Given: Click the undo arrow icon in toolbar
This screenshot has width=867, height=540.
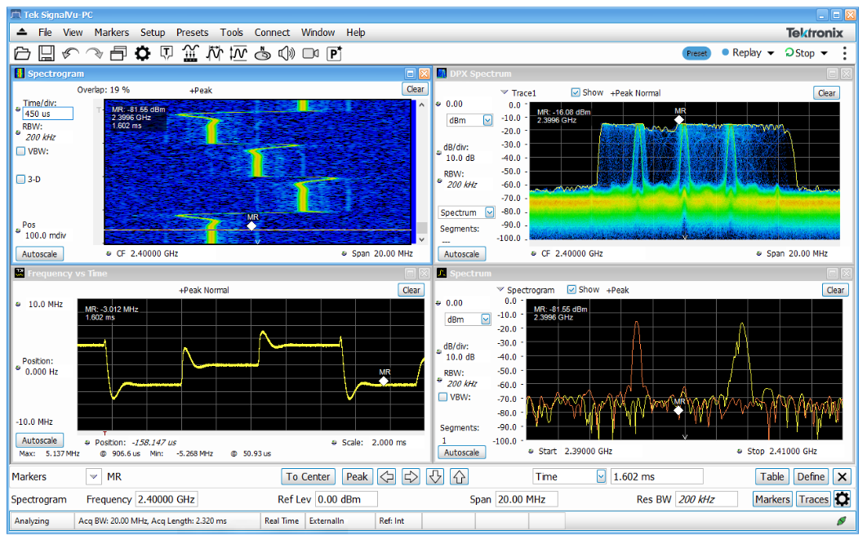Looking at the screenshot, I should (x=70, y=53).
